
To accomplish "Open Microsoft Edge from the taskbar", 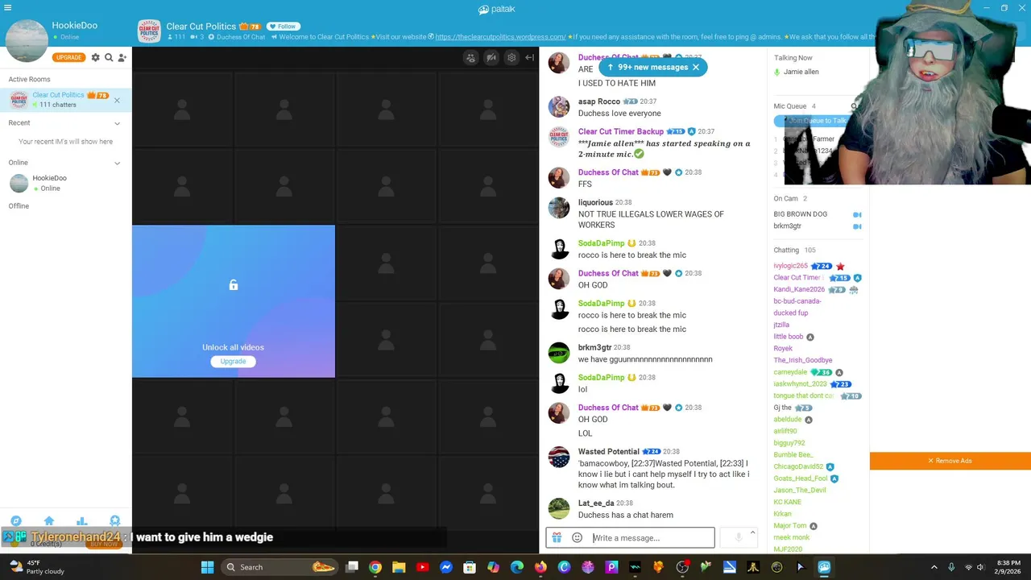I will (x=517, y=567).
